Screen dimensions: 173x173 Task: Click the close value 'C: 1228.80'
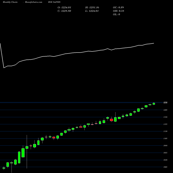(x=64, y=11)
